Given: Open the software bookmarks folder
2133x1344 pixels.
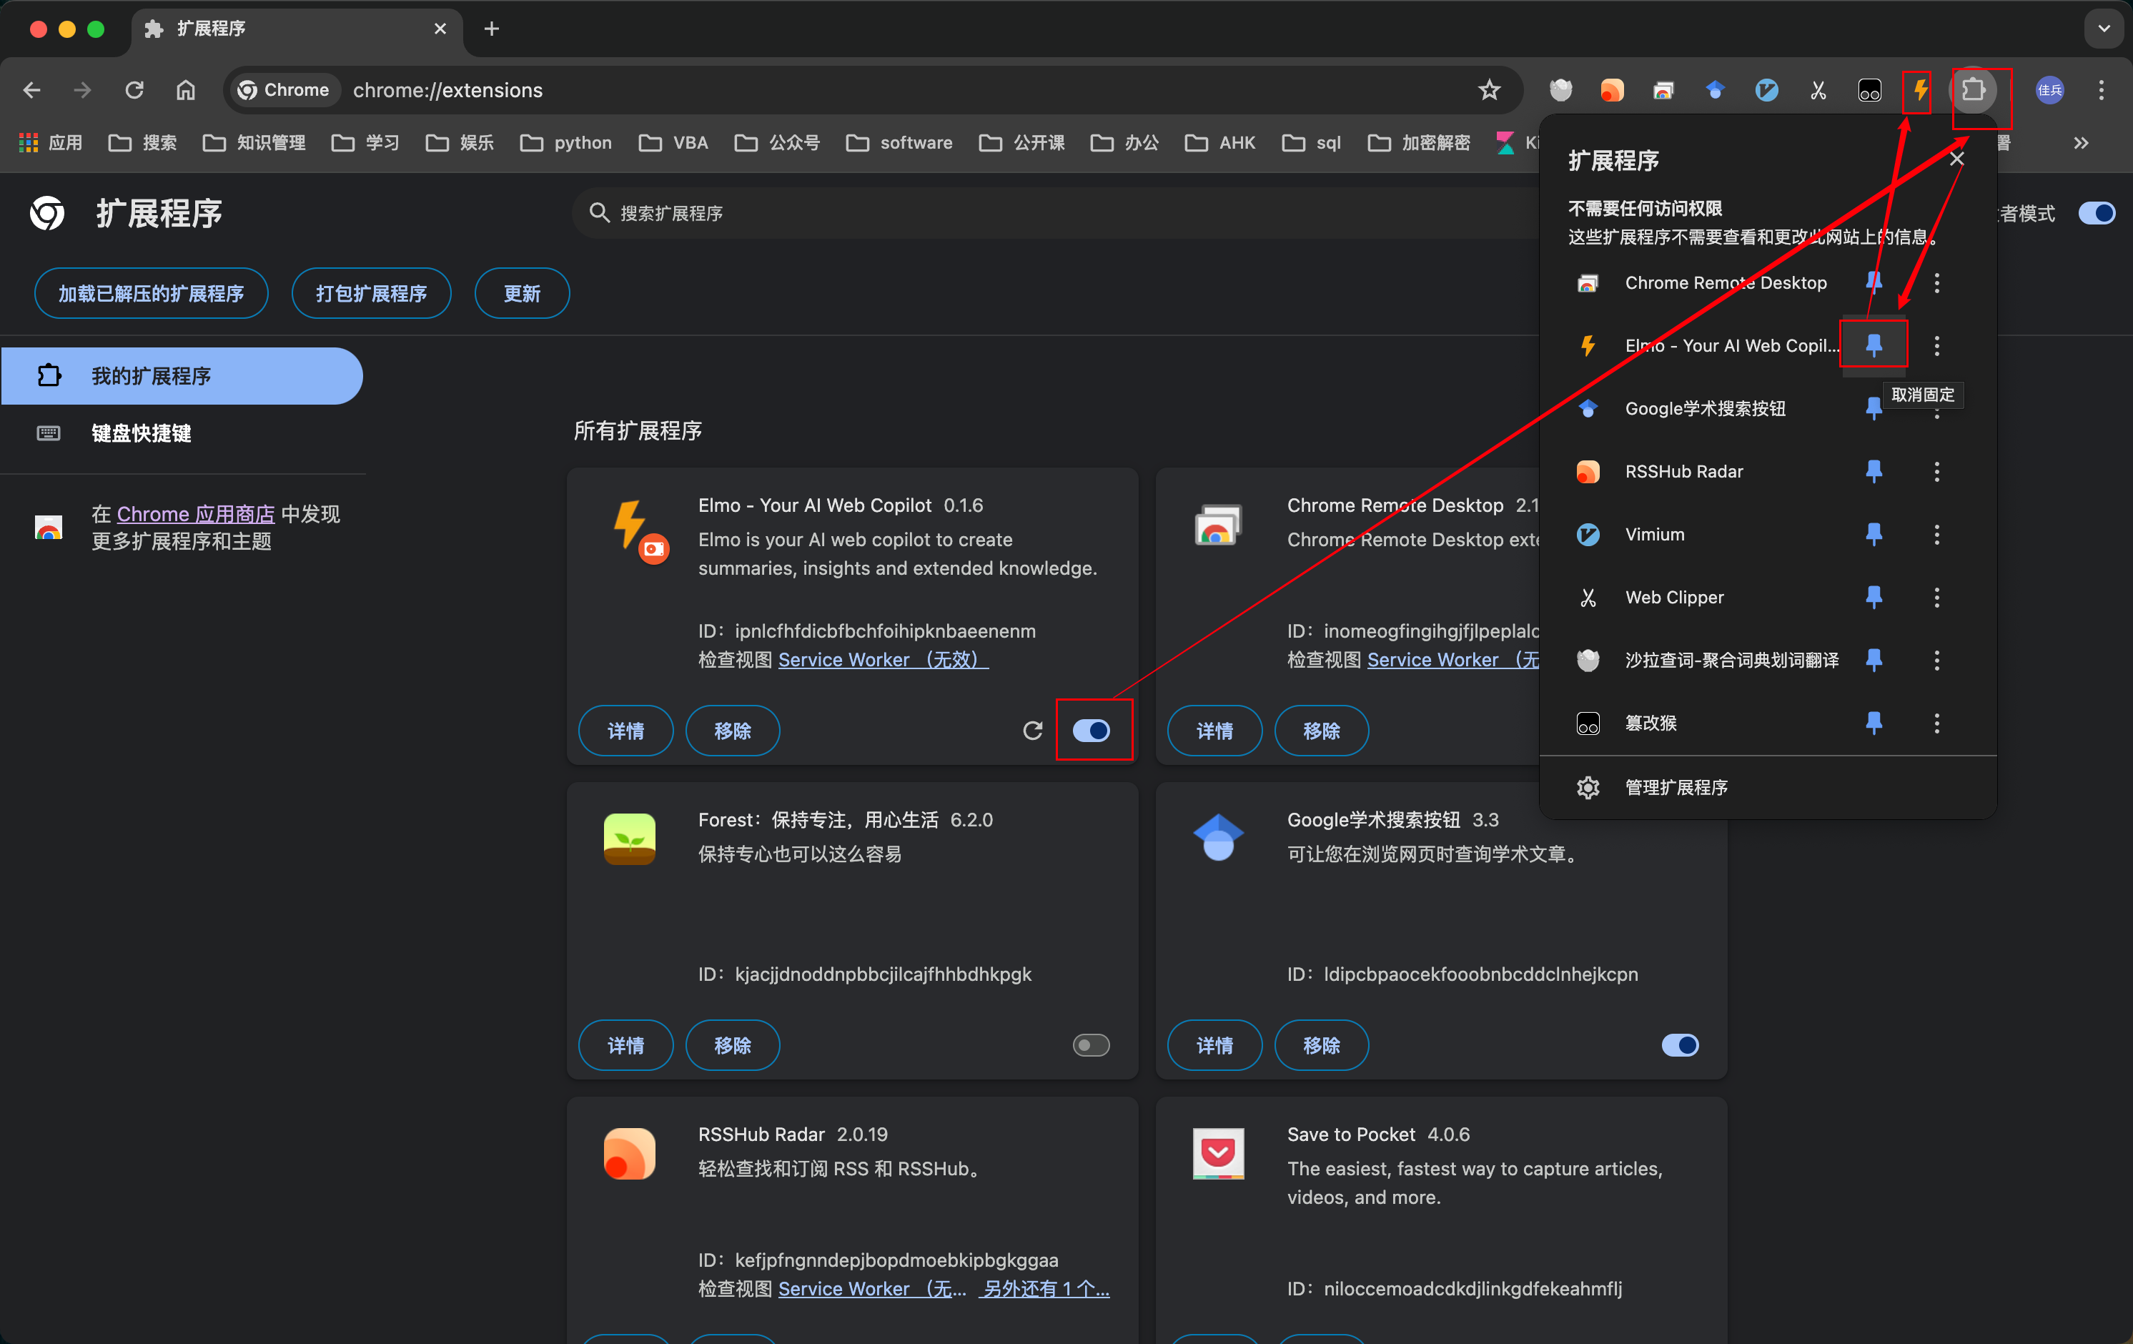Looking at the screenshot, I should click(900, 143).
